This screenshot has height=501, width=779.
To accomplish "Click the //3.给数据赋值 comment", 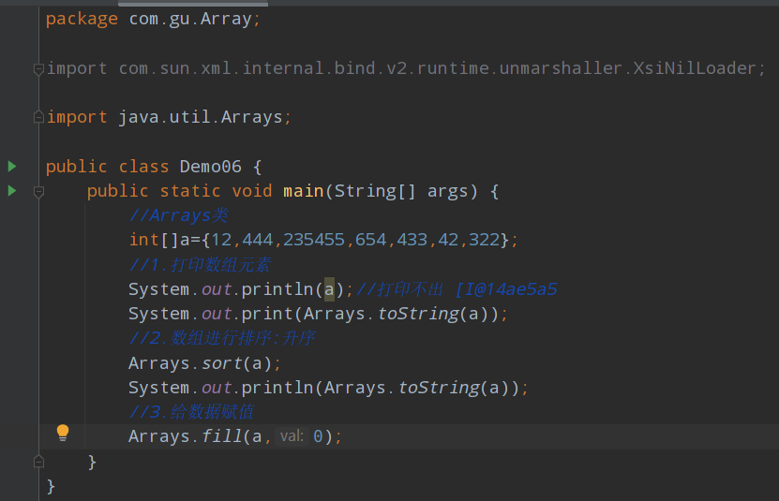I will click(x=192, y=412).
